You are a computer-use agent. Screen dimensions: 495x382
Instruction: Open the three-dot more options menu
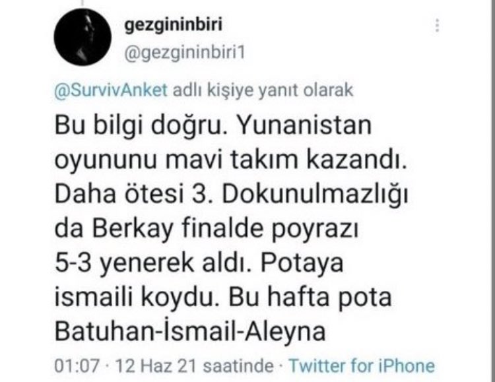pyautogui.click(x=437, y=25)
